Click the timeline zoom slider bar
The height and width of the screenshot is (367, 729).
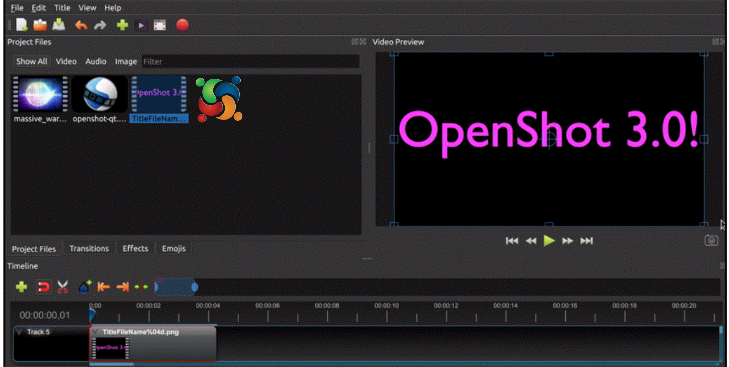click(x=175, y=287)
